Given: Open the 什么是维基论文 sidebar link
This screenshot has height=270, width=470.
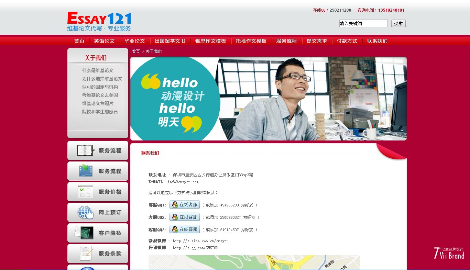Looking at the screenshot, I should point(98,70).
